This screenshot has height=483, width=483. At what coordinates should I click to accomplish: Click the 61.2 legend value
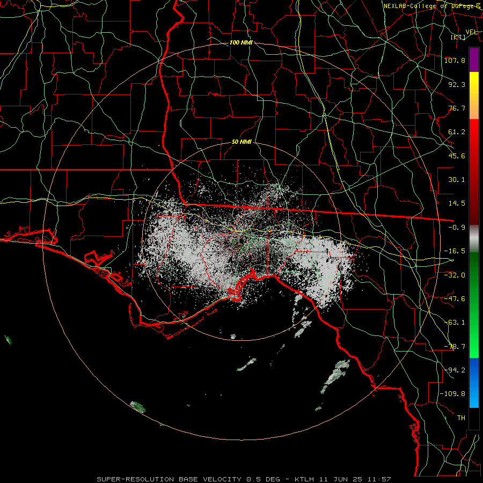pyautogui.click(x=457, y=132)
